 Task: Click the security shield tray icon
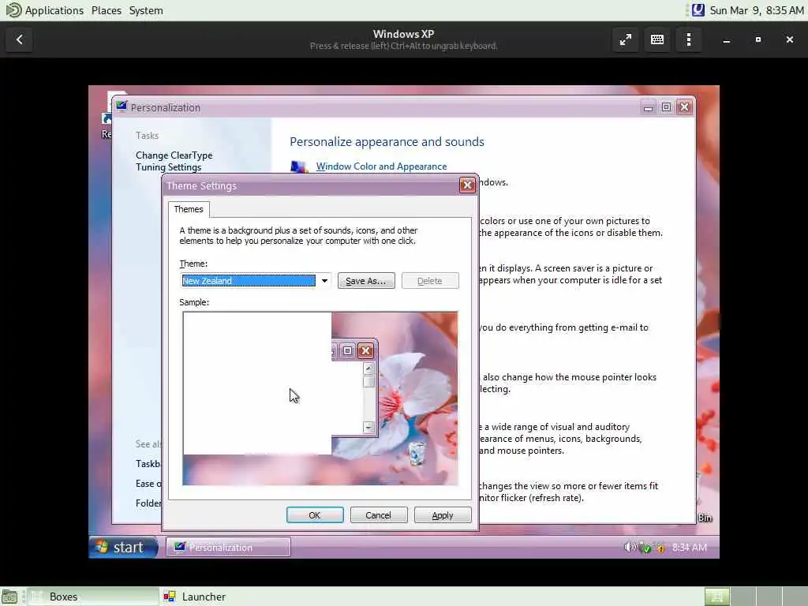pos(660,548)
